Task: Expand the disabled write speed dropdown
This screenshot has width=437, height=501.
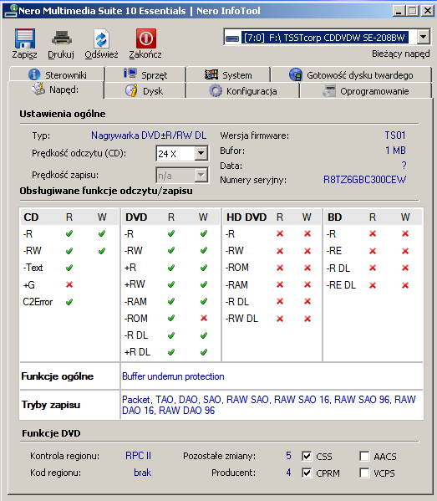Action: (201, 175)
